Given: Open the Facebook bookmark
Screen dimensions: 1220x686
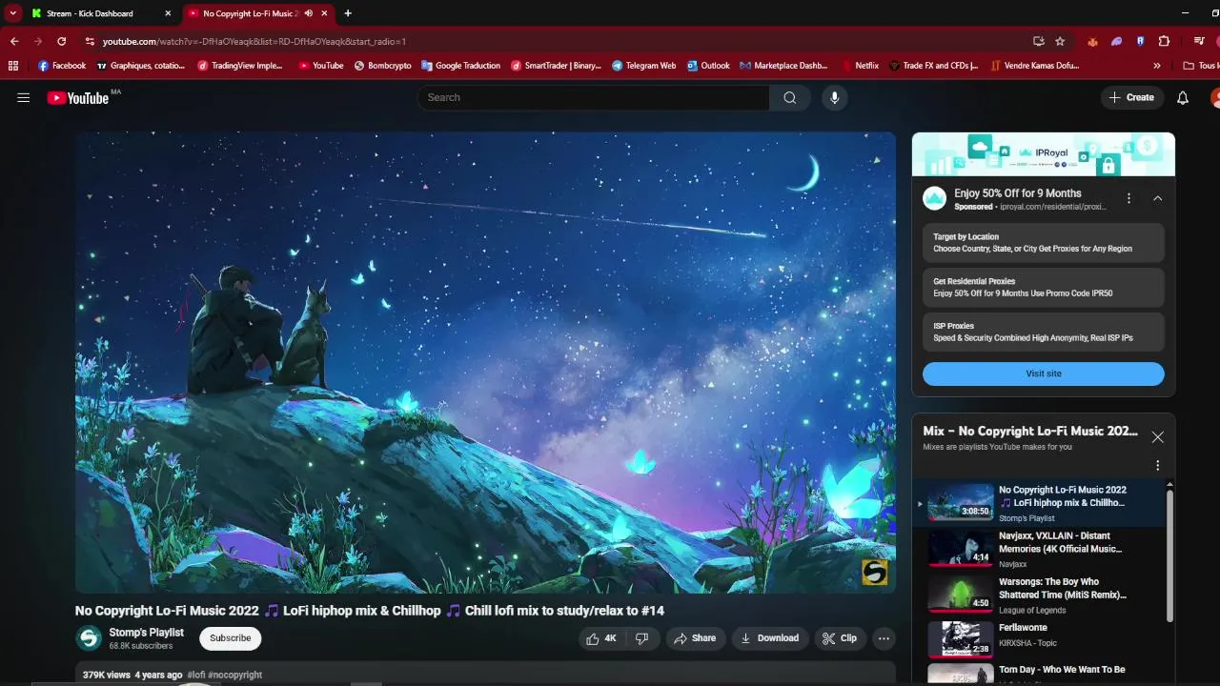Looking at the screenshot, I should (62, 66).
